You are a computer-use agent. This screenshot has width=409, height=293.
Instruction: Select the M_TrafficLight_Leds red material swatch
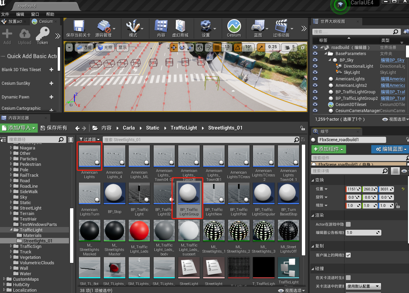139,231
